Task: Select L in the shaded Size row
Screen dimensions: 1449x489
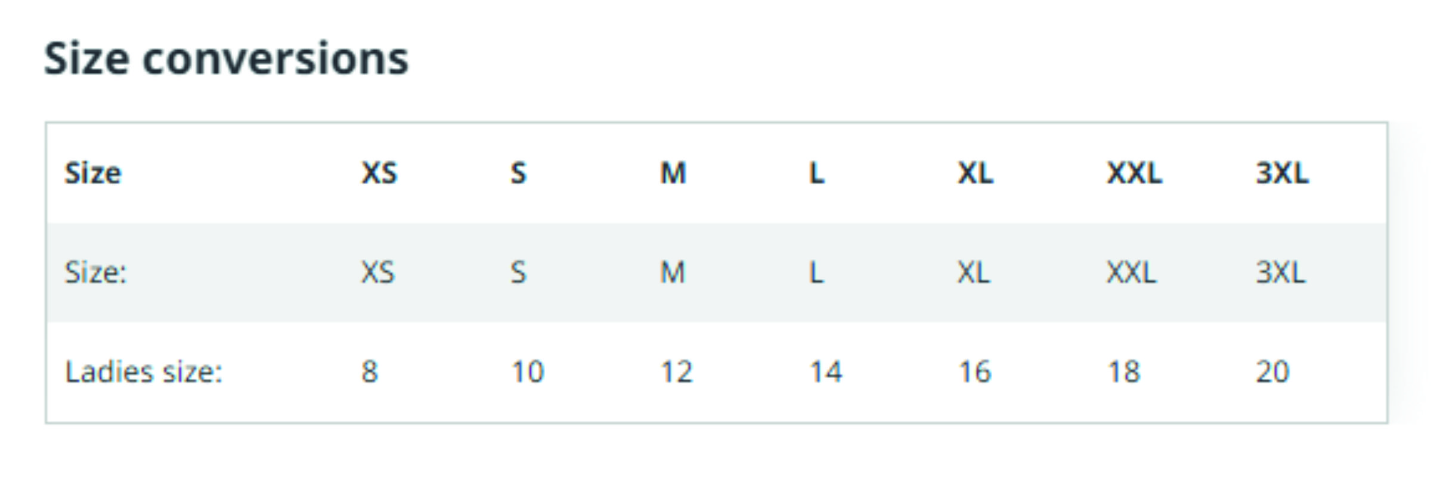Action: 816,273
